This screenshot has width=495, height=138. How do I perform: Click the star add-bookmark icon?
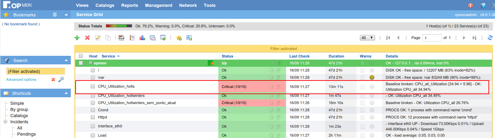[179, 38]
